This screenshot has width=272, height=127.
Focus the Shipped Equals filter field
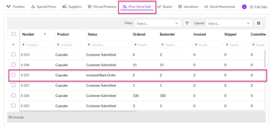236,45
